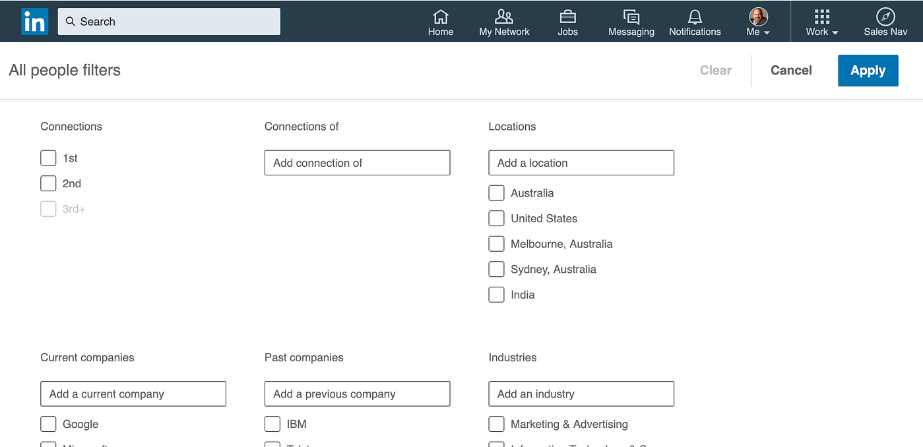
Task: Check the 1st connections checkbox
Action: click(48, 158)
